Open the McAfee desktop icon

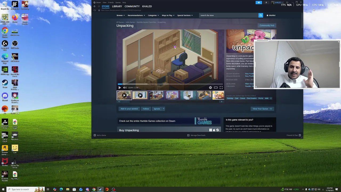(5, 162)
